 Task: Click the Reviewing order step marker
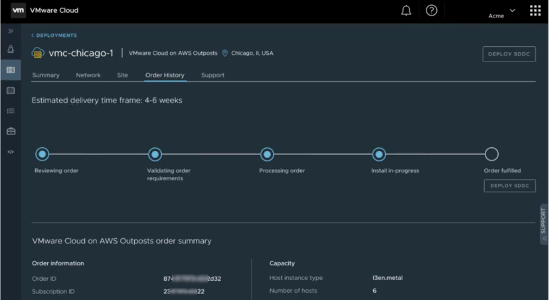pos(42,154)
